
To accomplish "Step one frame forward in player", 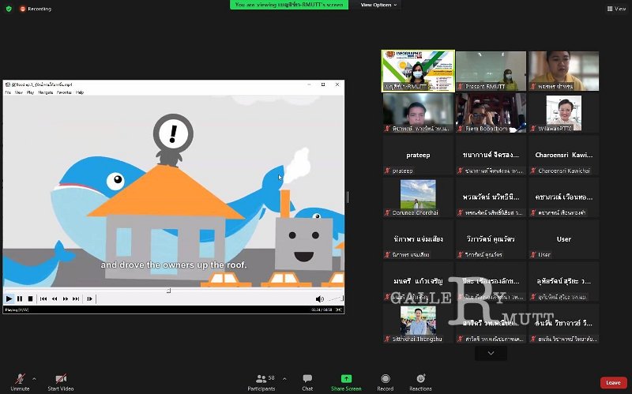I will (89, 298).
